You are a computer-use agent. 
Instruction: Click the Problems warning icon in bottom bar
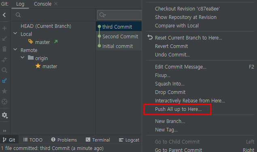(53, 140)
